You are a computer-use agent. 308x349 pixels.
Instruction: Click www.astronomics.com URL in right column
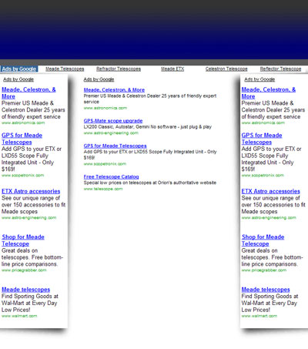coord(263,122)
